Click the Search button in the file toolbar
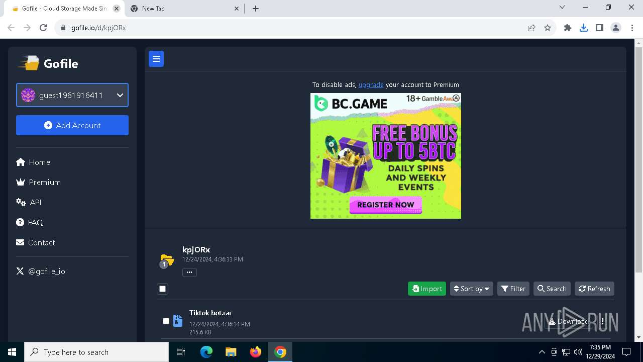Screen dimensions: 643x362 (x=552, y=289)
